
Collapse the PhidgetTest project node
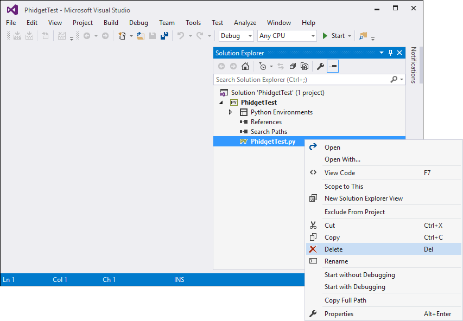[x=221, y=102]
